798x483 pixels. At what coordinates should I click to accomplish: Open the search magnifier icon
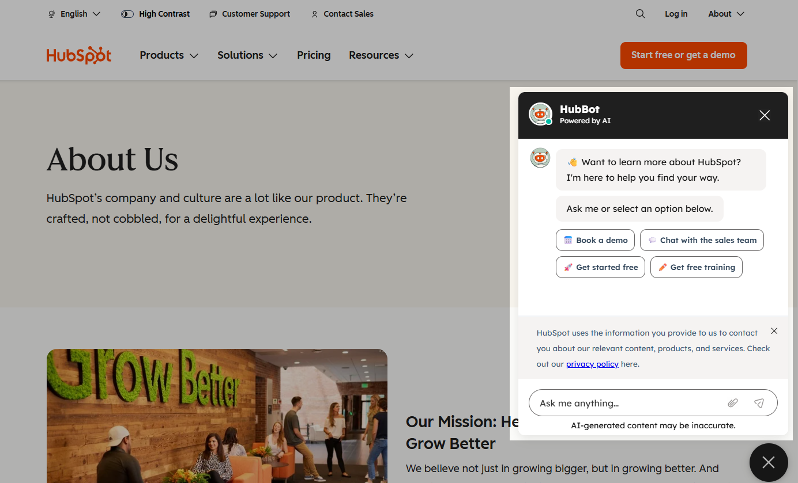(640, 14)
